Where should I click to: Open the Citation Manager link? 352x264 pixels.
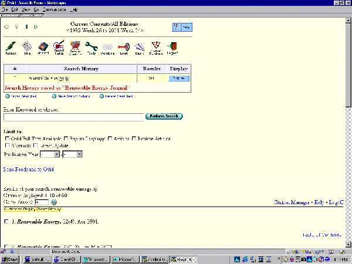tap(292, 202)
